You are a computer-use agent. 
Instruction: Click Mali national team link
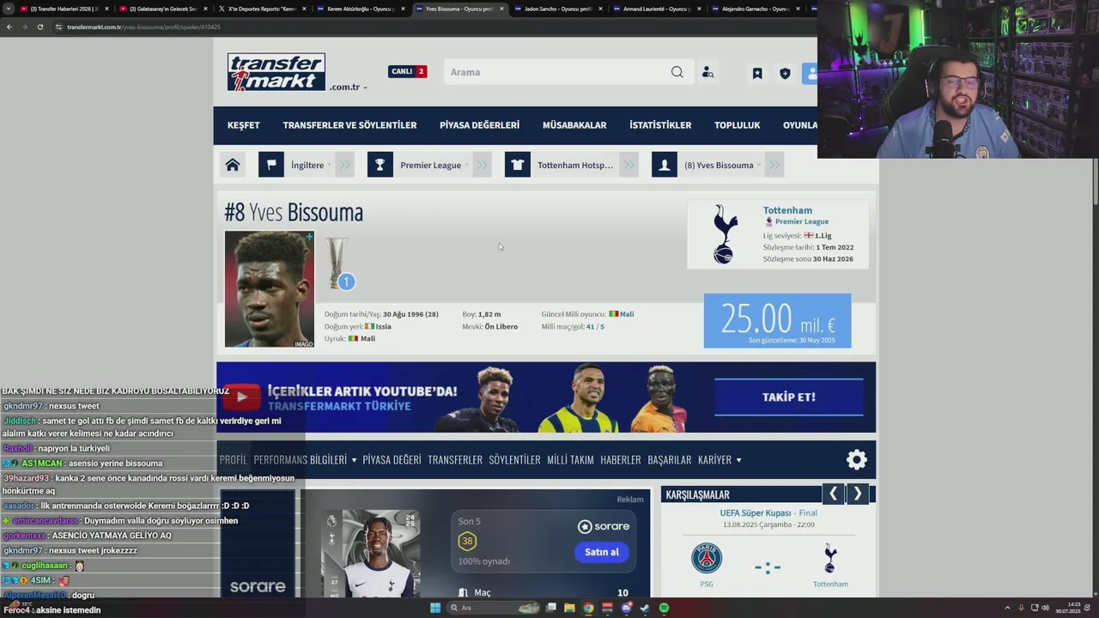point(627,314)
